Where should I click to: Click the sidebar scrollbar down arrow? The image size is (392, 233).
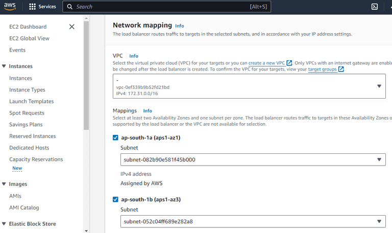pos(86,230)
